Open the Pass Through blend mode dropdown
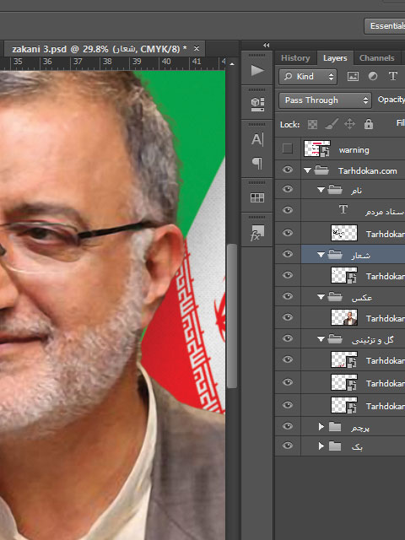Viewport: 405px width, 540px height. (x=325, y=100)
